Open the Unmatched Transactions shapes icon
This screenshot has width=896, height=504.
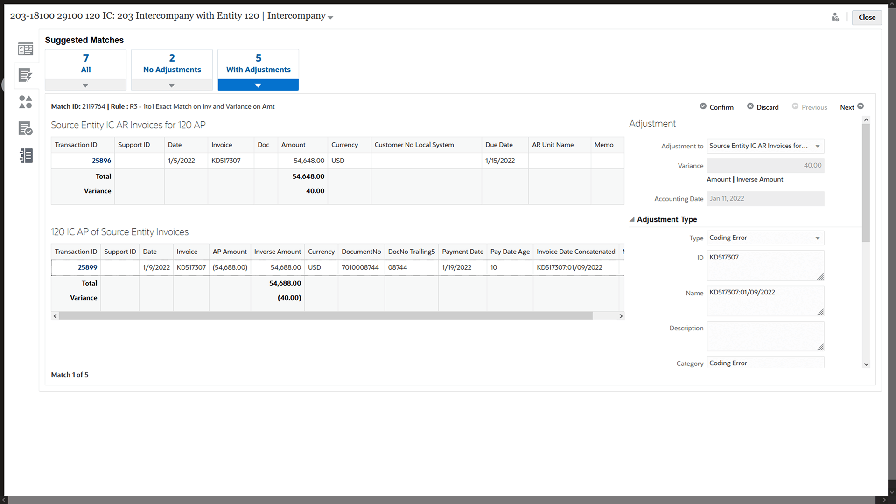coord(26,102)
